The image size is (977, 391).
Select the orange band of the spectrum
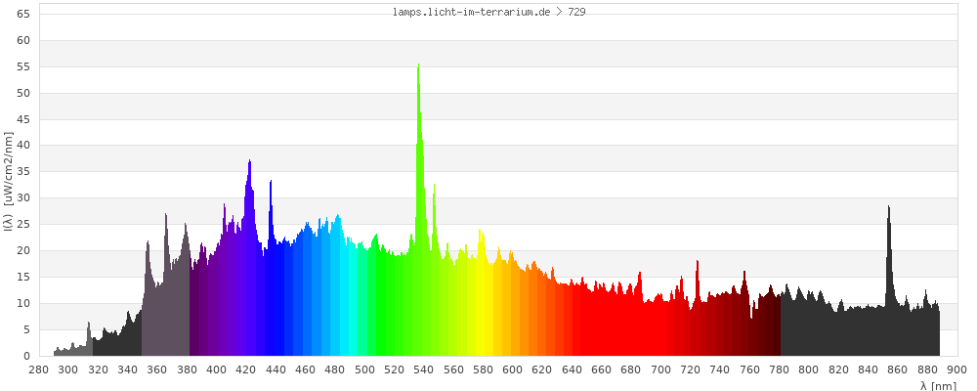pyautogui.click(x=528, y=313)
